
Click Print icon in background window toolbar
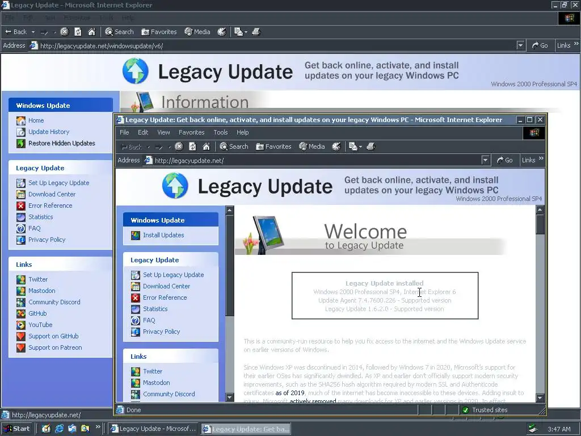(256, 32)
